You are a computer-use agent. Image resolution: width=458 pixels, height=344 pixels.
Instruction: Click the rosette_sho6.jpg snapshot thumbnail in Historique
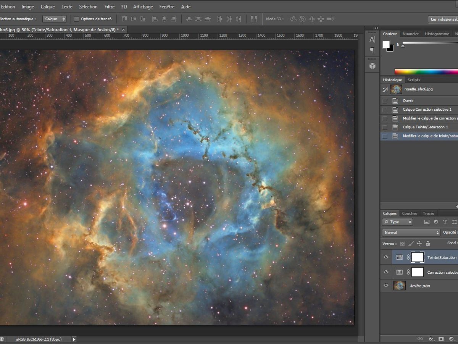[396, 89]
